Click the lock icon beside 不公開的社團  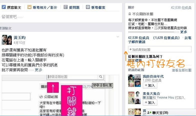(130, 14)
